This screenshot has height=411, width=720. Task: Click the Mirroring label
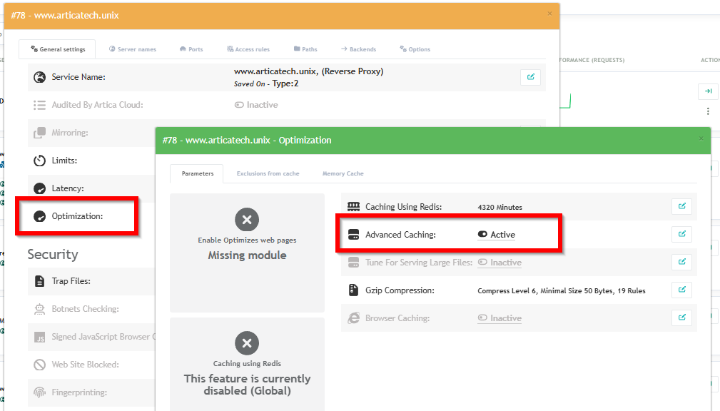coord(70,133)
